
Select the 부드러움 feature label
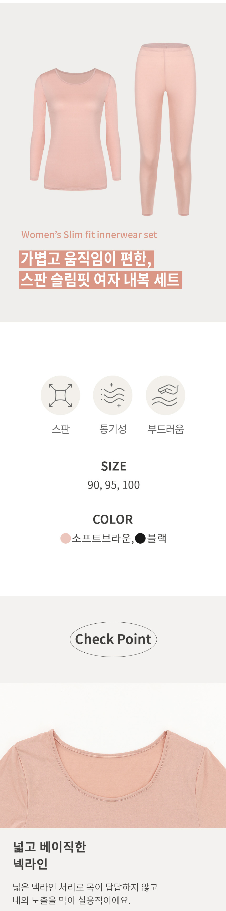tap(166, 429)
